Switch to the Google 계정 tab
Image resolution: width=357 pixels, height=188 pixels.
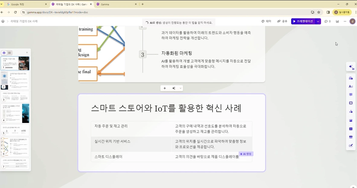(26, 4)
